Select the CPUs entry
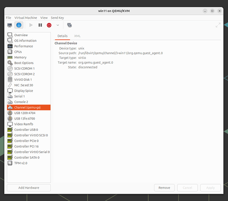The width and height of the screenshot is (228, 201). (29, 52)
